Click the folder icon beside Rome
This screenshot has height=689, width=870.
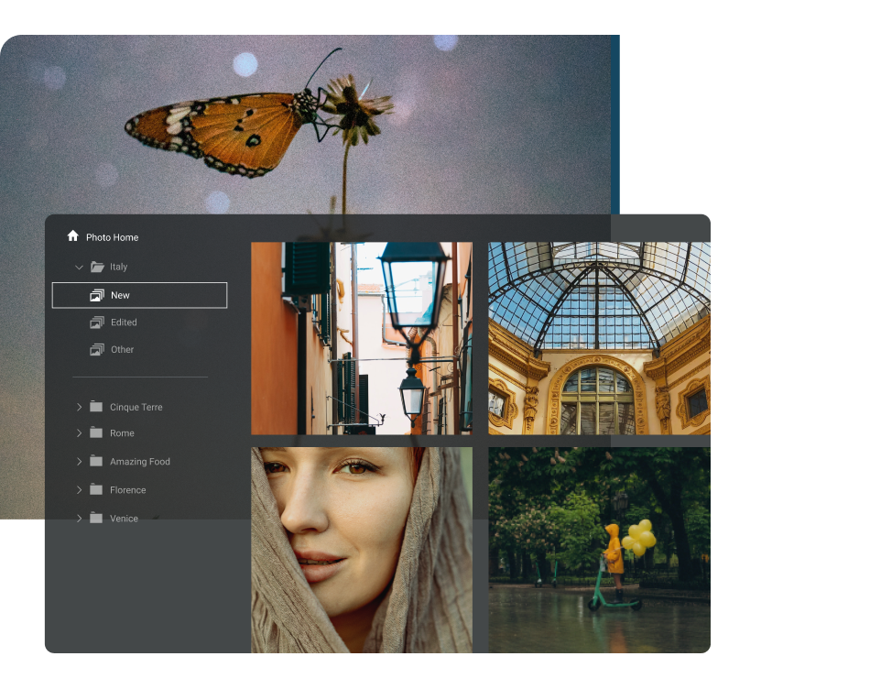96,432
